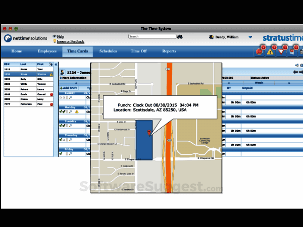Open the Schedules tab
The image size is (303, 227).
point(108,51)
